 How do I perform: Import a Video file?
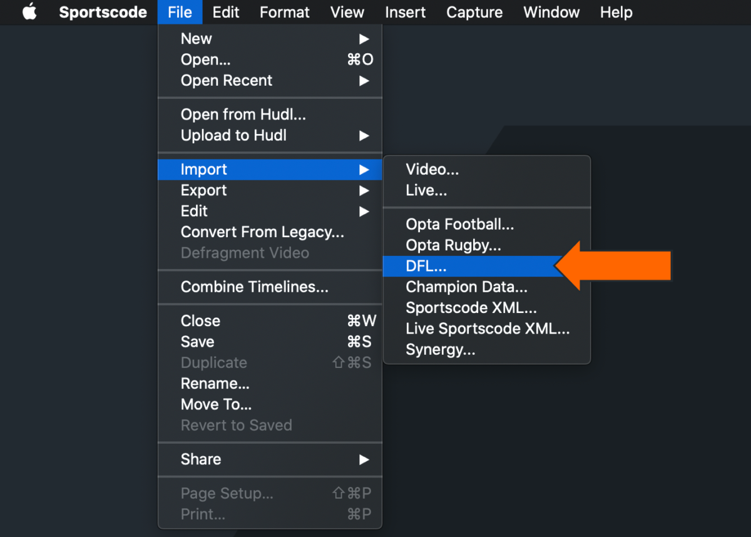432,169
